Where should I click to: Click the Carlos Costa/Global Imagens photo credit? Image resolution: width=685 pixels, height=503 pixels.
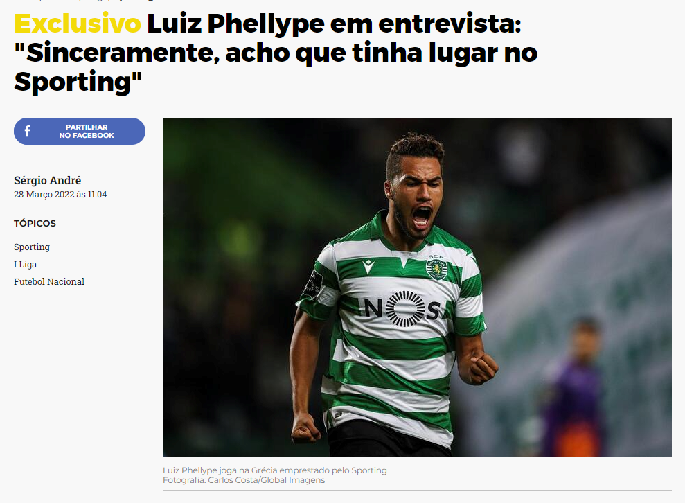pyautogui.click(x=244, y=480)
